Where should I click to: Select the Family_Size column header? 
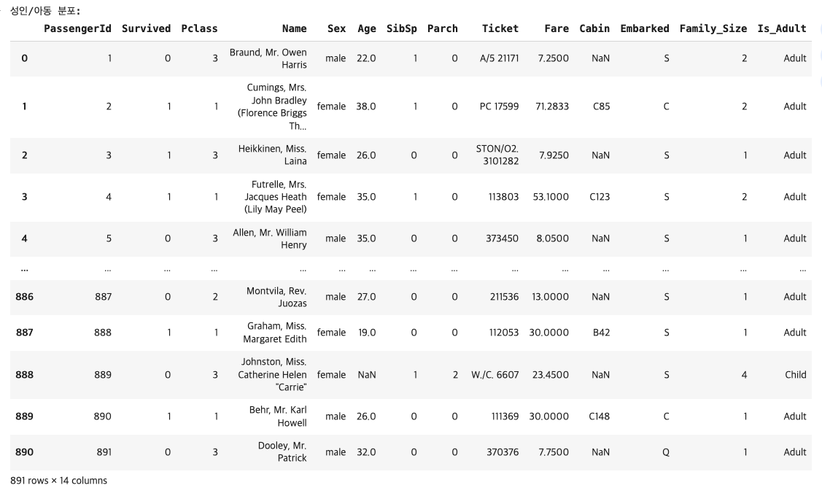tap(713, 28)
